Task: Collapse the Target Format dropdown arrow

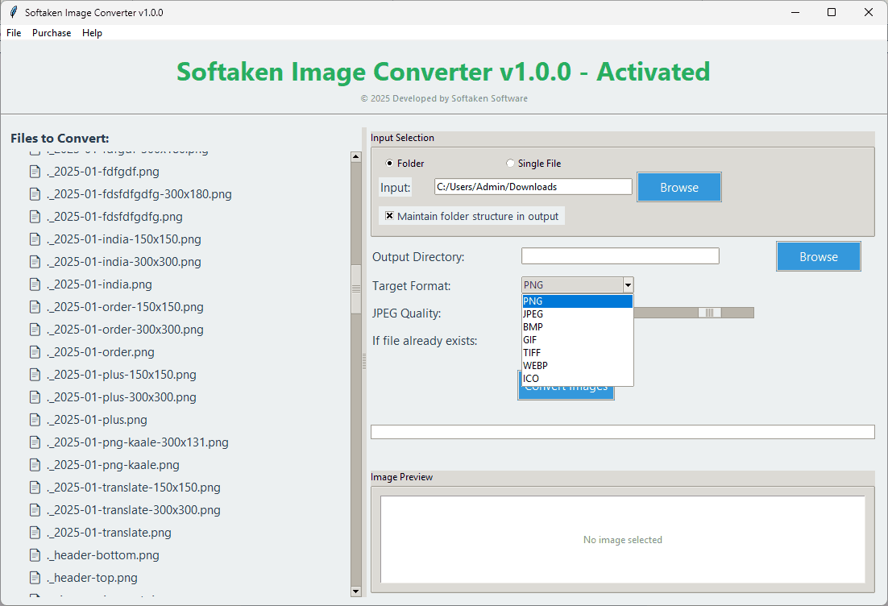Action: [628, 285]
